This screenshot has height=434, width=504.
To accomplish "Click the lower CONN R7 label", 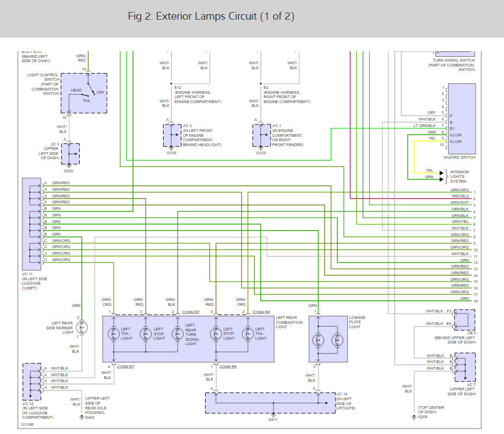I will 125,366.
